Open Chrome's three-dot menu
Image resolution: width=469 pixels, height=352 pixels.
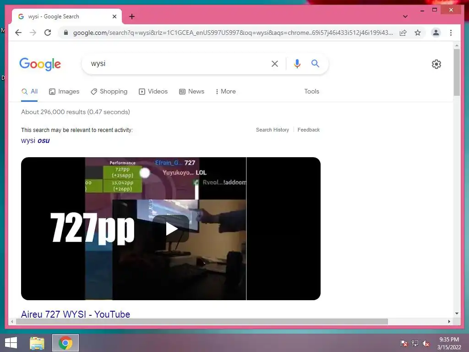click(x=451, y=33)
